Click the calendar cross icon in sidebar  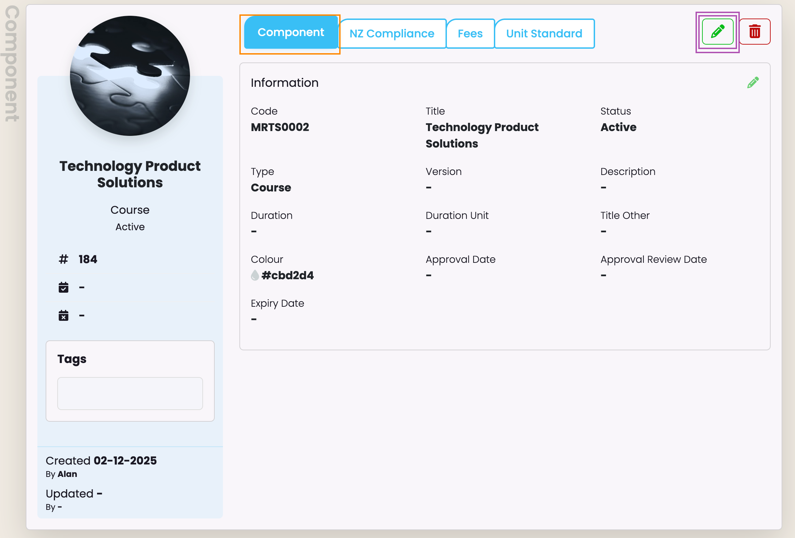pos(63,315)
